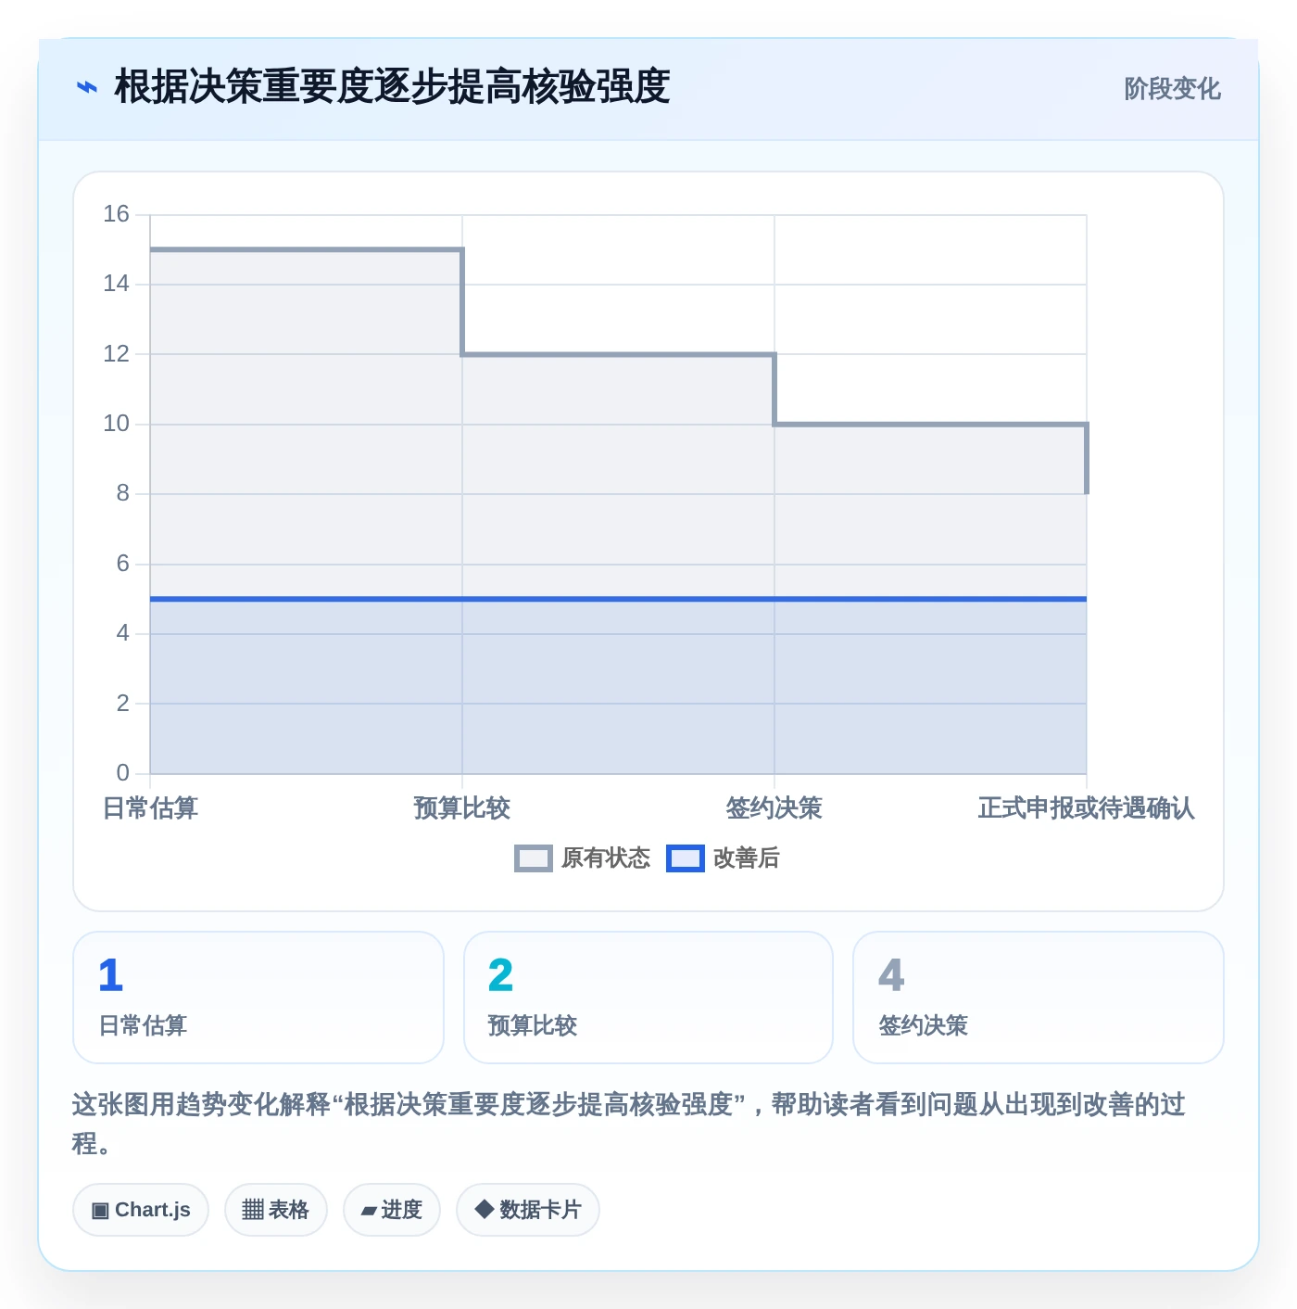1297x1309 pixels.
Task: Click the parallelogram icon in 进度 chip
Action: click(369, 1211)
